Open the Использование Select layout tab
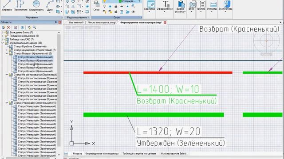The image size is (284, 159). 174,154
